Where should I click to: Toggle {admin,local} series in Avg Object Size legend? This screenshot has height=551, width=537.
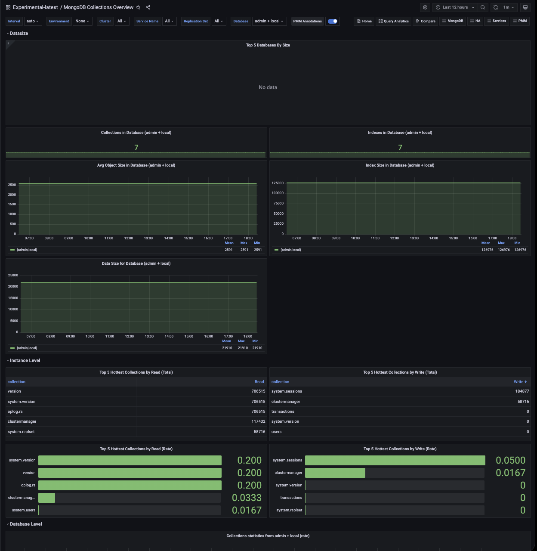(27, 250)
